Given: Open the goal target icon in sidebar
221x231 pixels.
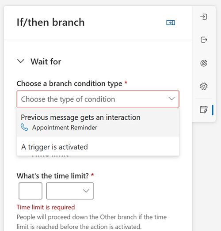Looking at the screenshot, I should click(x=204, y=63).
